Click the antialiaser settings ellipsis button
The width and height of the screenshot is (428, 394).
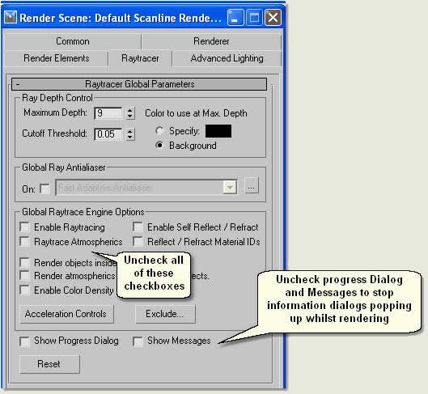click(x=252, y=186)
